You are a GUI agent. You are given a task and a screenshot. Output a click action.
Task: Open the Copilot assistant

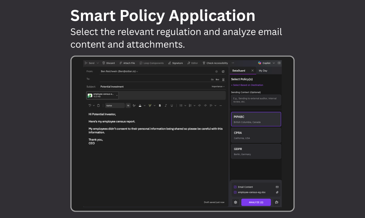pos(266,63)
